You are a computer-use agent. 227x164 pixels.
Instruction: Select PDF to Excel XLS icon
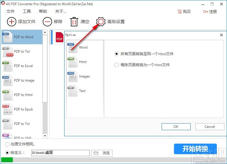click(x=7, y=66)
